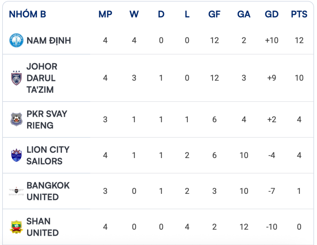The width and height of the screenshot is (317, 245).
Task: Click the GA column header
Action: [244, 14]
